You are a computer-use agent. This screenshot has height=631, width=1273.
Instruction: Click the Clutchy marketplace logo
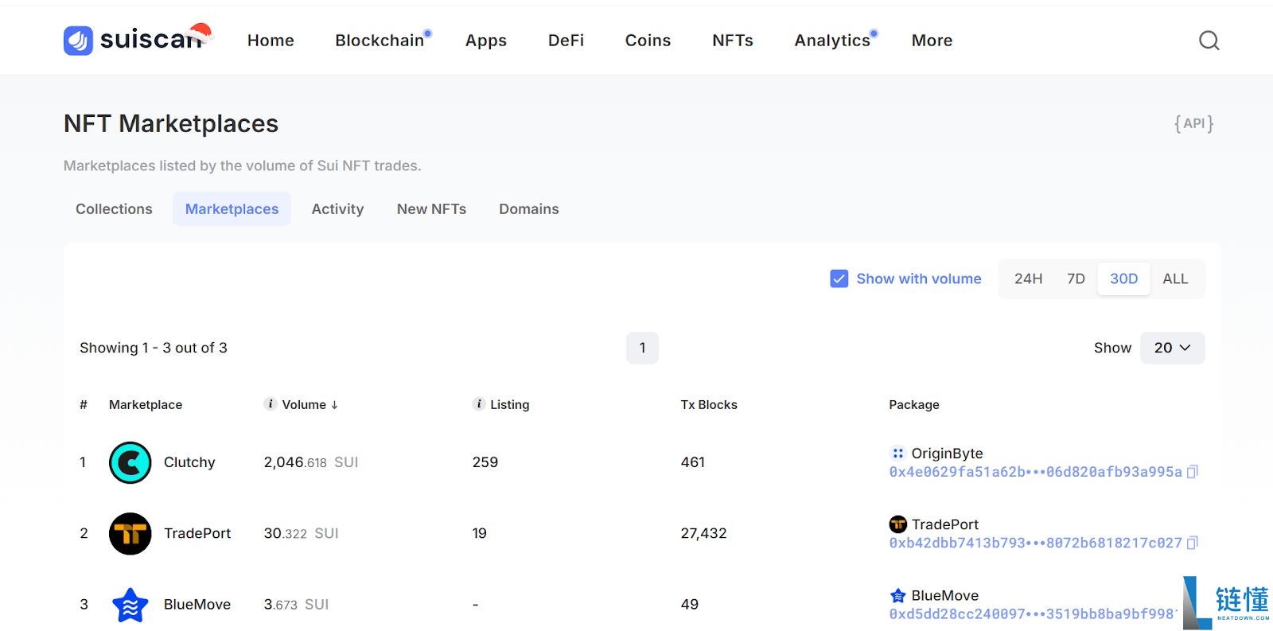click(130, 462)
